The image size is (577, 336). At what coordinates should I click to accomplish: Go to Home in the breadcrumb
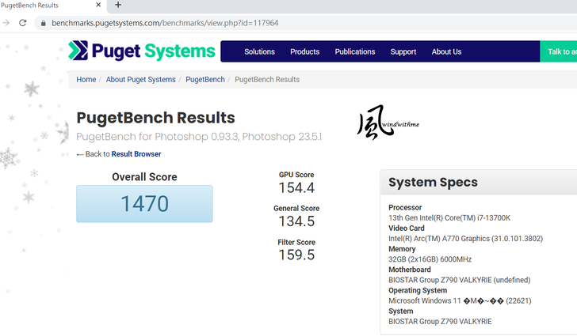tap(86, 80)
